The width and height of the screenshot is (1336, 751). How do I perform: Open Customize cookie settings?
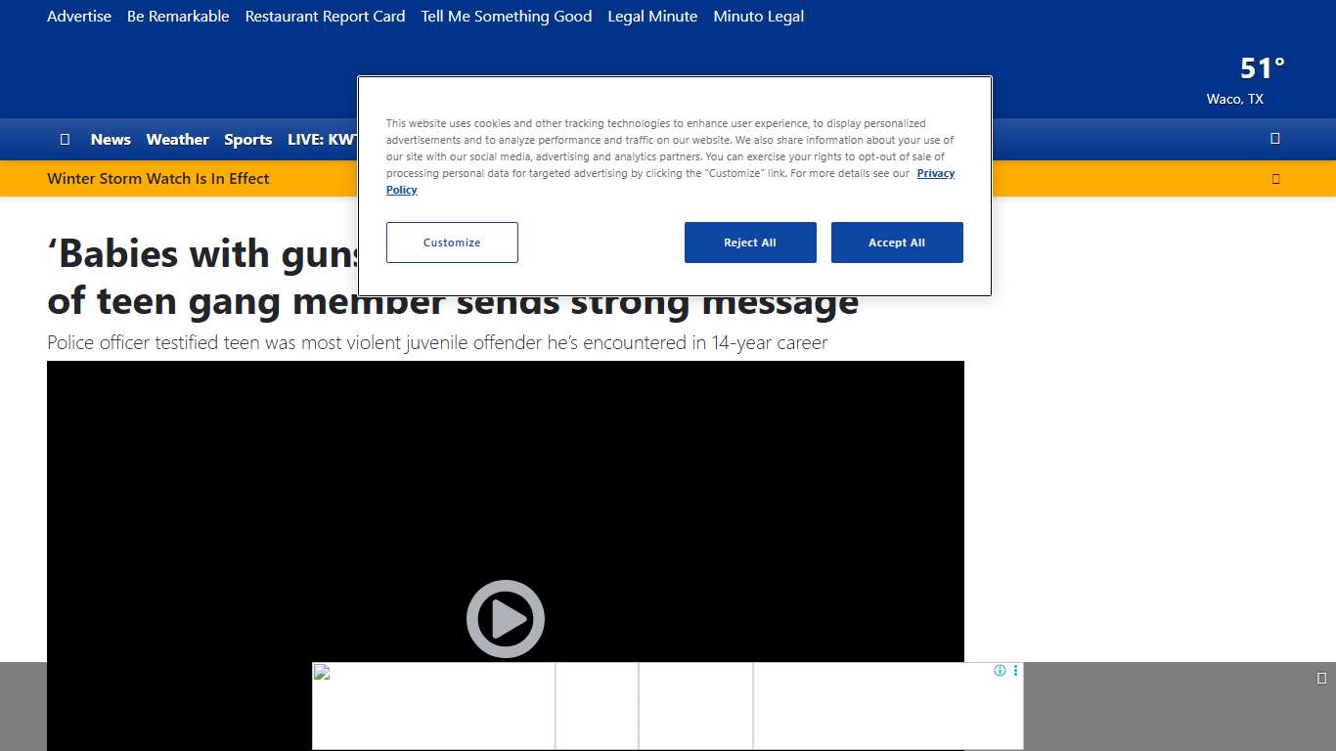pos(452,243)
